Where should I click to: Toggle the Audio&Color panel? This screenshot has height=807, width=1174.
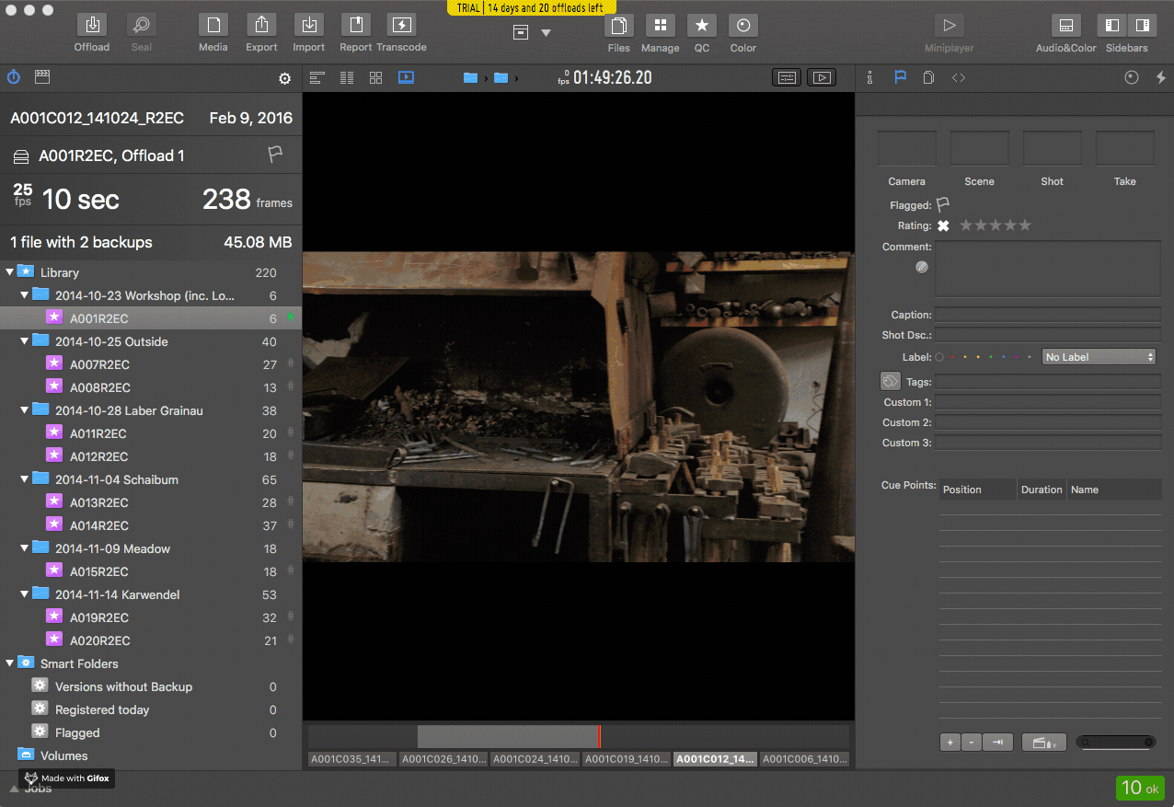point(1066,26)
